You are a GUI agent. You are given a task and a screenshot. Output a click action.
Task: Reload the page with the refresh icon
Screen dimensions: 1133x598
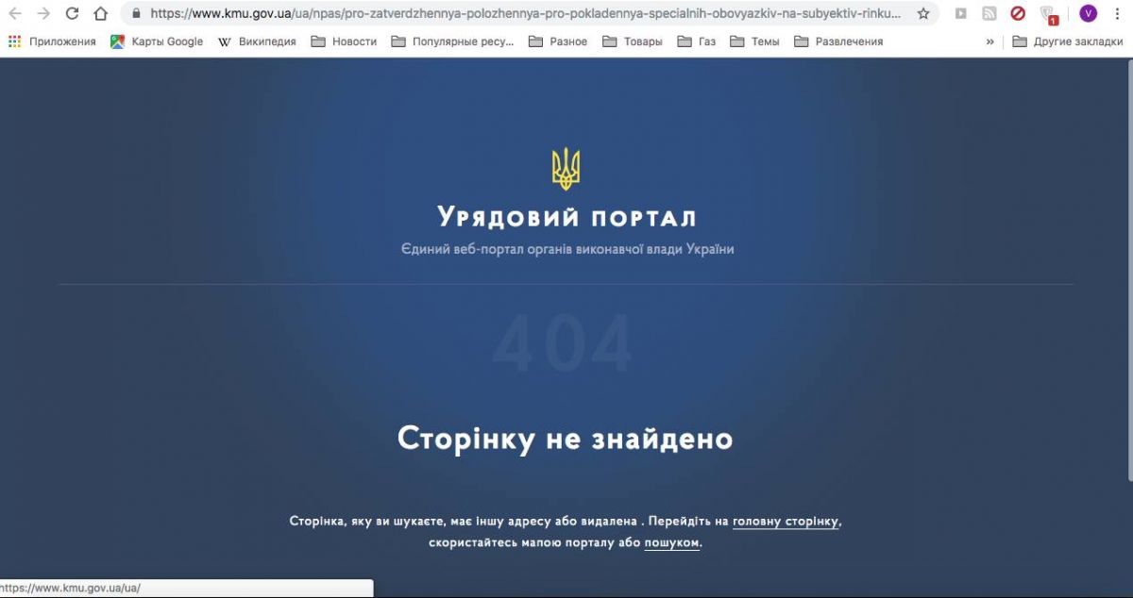coord(72,14)
